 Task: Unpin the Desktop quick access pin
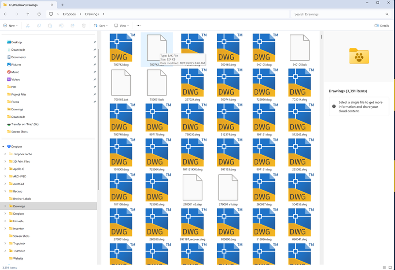pyautogui.click(x=94, y=42)
